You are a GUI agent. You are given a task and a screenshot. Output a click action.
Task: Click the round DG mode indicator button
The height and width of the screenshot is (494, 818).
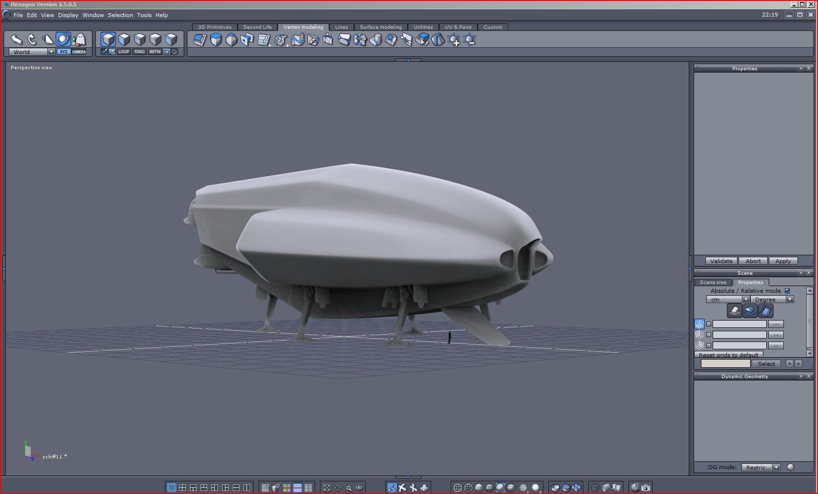click(791, 467)
